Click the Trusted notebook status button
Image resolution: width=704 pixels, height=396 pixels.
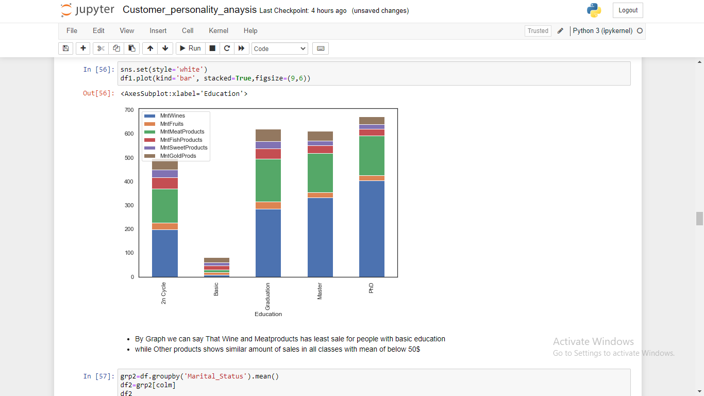(538, 30)
